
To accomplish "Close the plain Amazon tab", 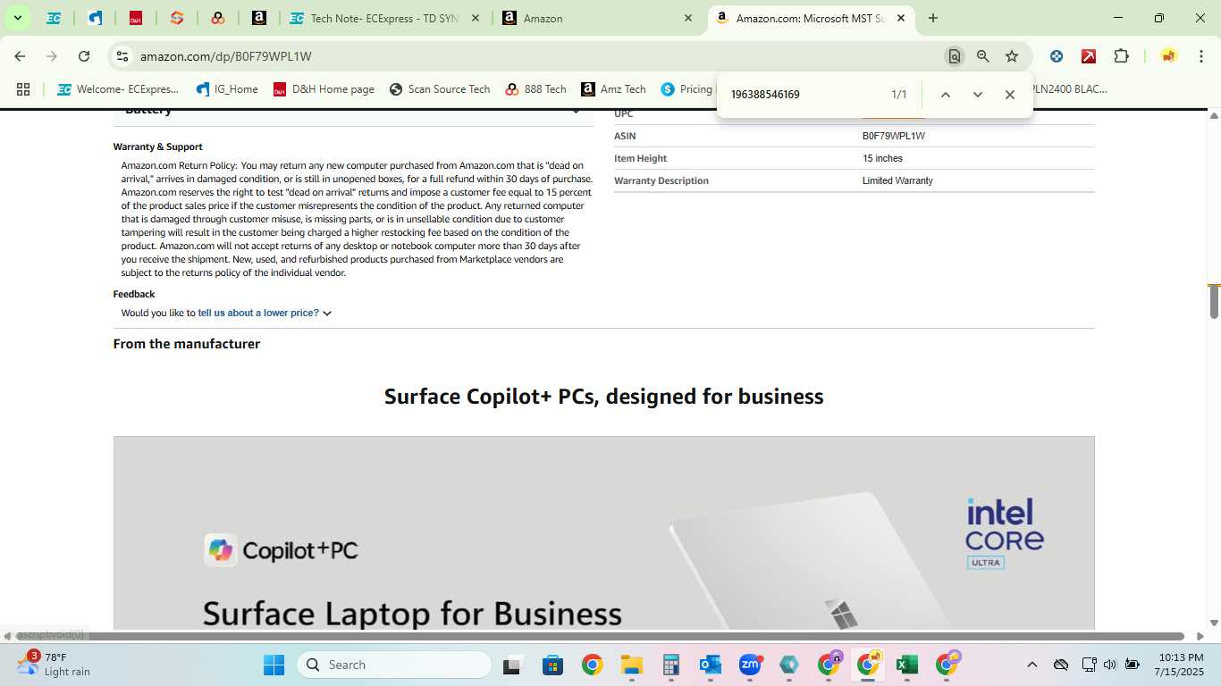I will [x=687, y=18].
